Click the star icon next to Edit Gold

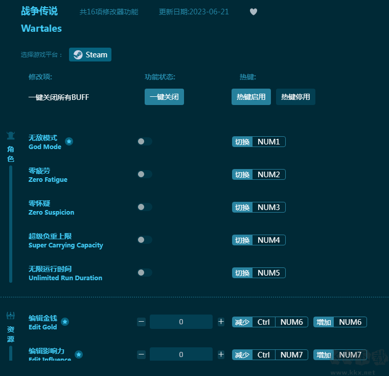pyautogui.click(x=65, y=322)
